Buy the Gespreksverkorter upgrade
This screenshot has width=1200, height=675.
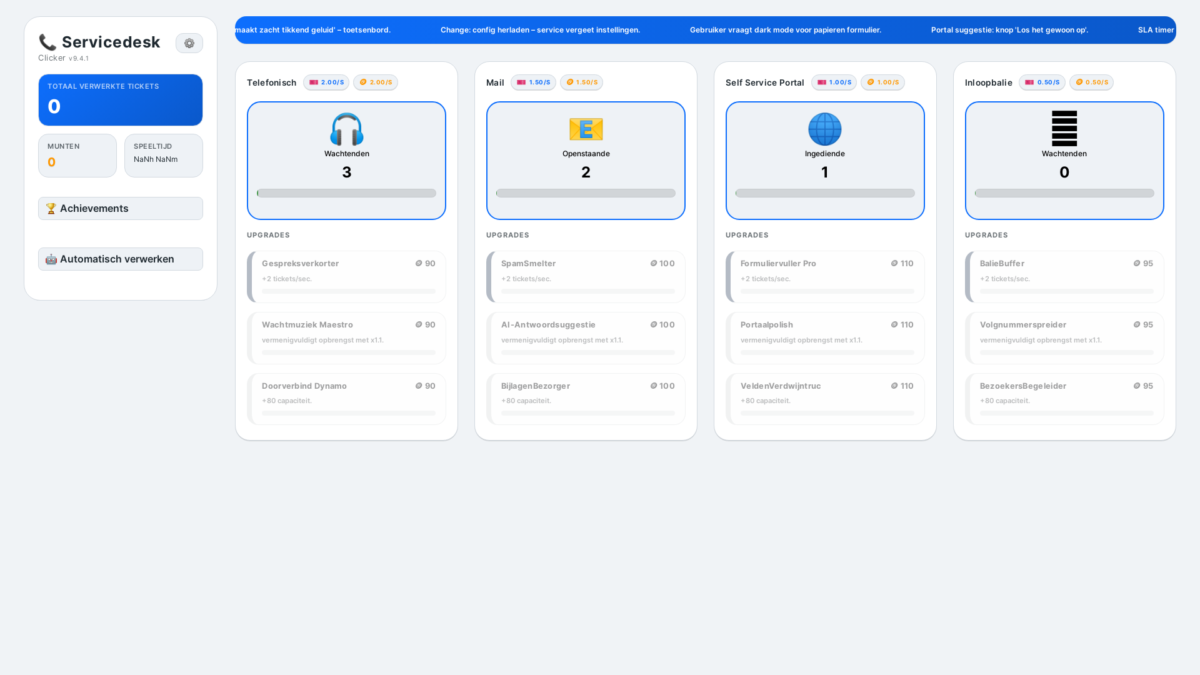click(x=346, y=277)
